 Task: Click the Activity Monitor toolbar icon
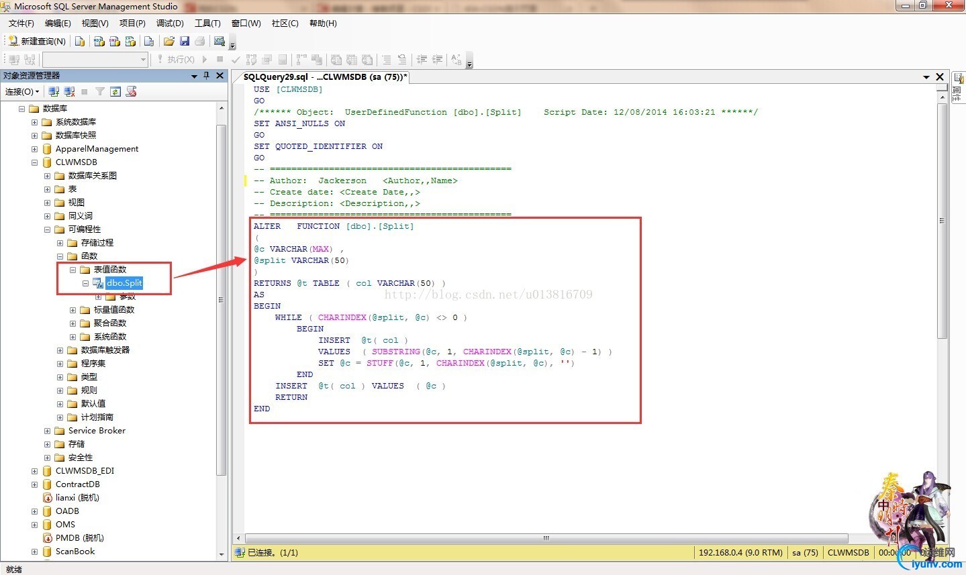[219, 42]
